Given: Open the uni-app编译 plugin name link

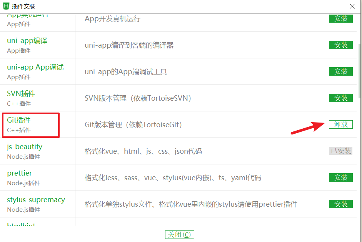Looking at the screenshot, I should (27, 41).
